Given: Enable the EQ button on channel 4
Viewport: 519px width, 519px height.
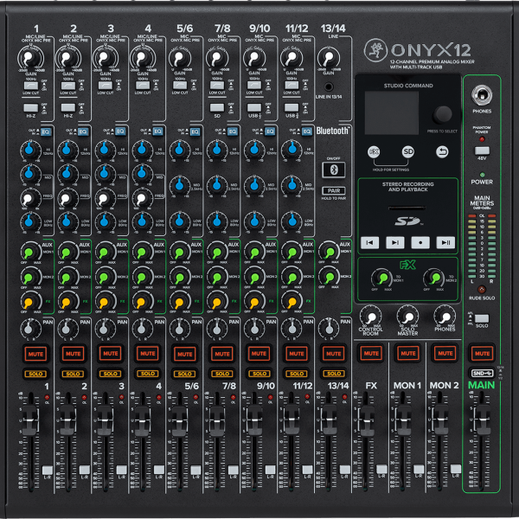Looking at the screenshot, I should [157, 131].
